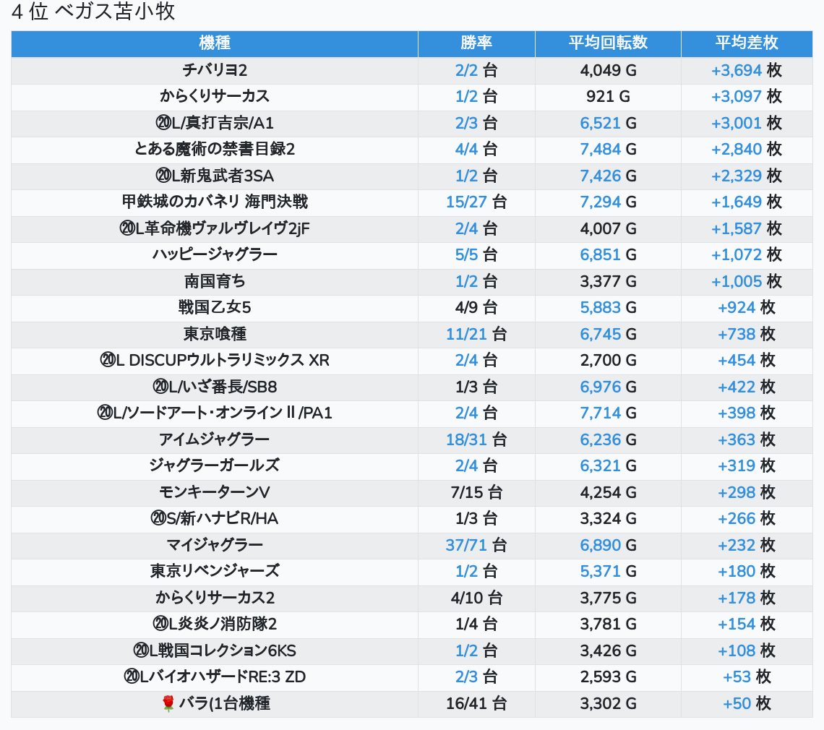This screenshot has width=824, height=730.
Task: Select the ⑳L新鬼武者3SA cell
Action: [x=215, y=176]
